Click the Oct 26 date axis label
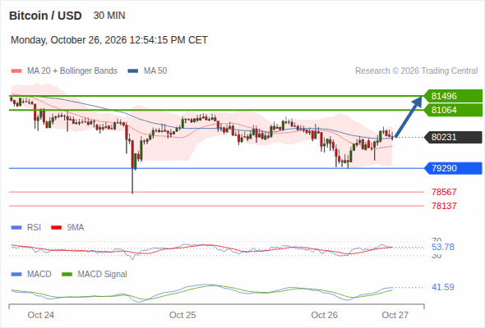The width and height of the screenshot is (485, 328). point(325,315)
